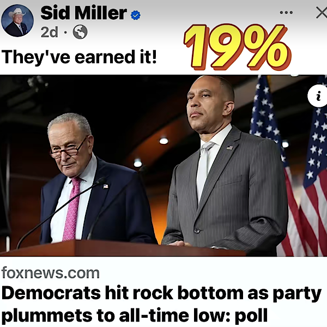Open the Sid Miller profile name link
Screen dimensions: 327x327
pos(83,13)
